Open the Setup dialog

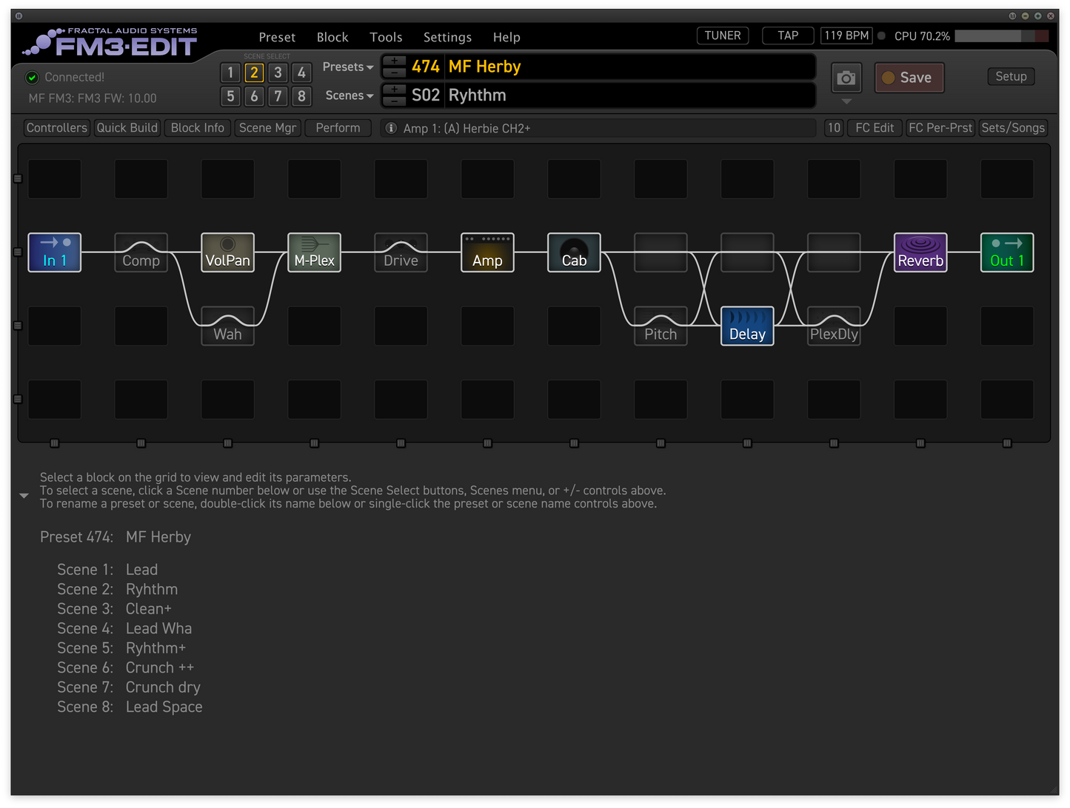(1010, 76)
